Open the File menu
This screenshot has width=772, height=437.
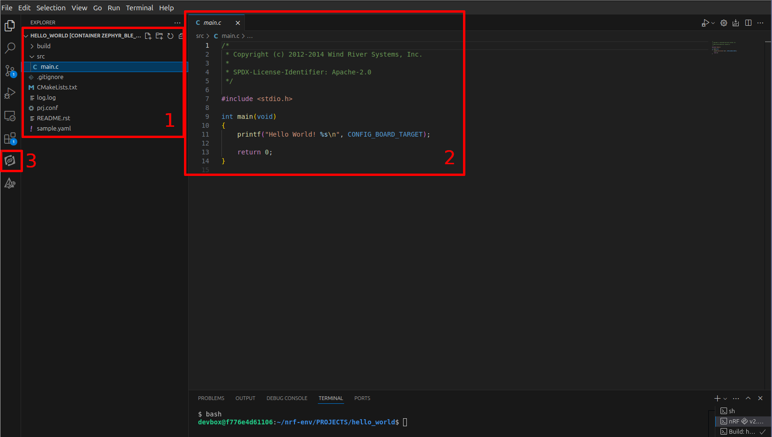(x=7, y=7)
